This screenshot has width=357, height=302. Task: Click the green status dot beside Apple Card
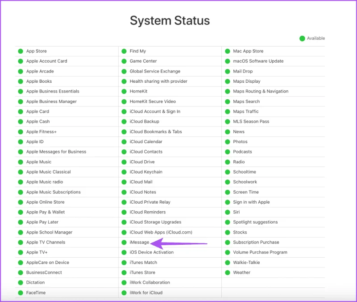[x=21, y=111]
